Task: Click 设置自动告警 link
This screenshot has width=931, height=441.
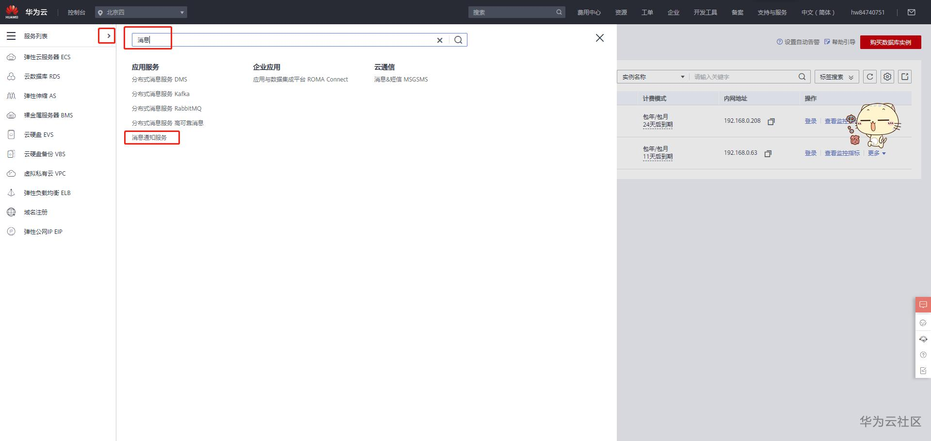Action: pos(798,42)
